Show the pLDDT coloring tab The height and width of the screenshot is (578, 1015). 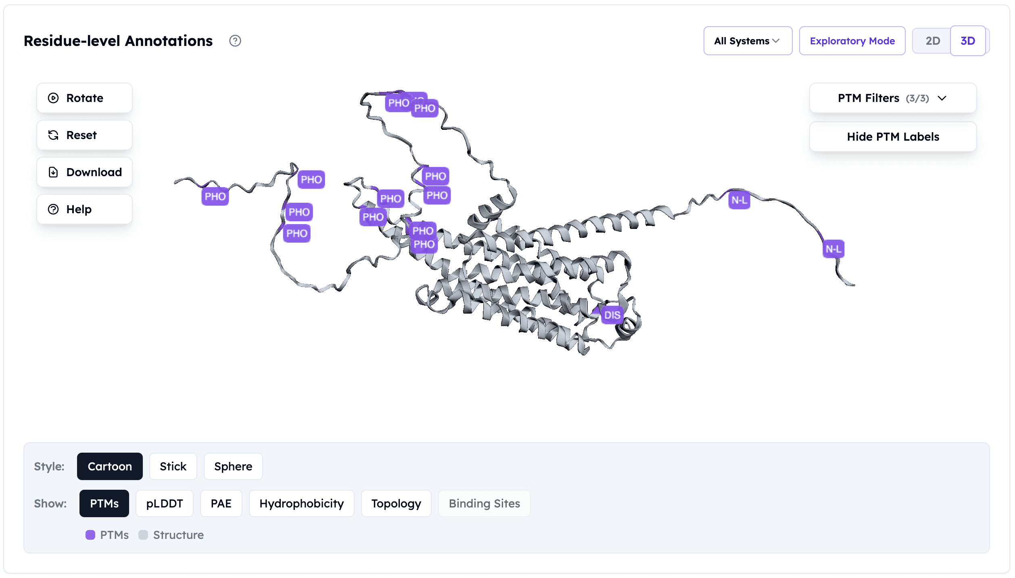click(164, 503)
